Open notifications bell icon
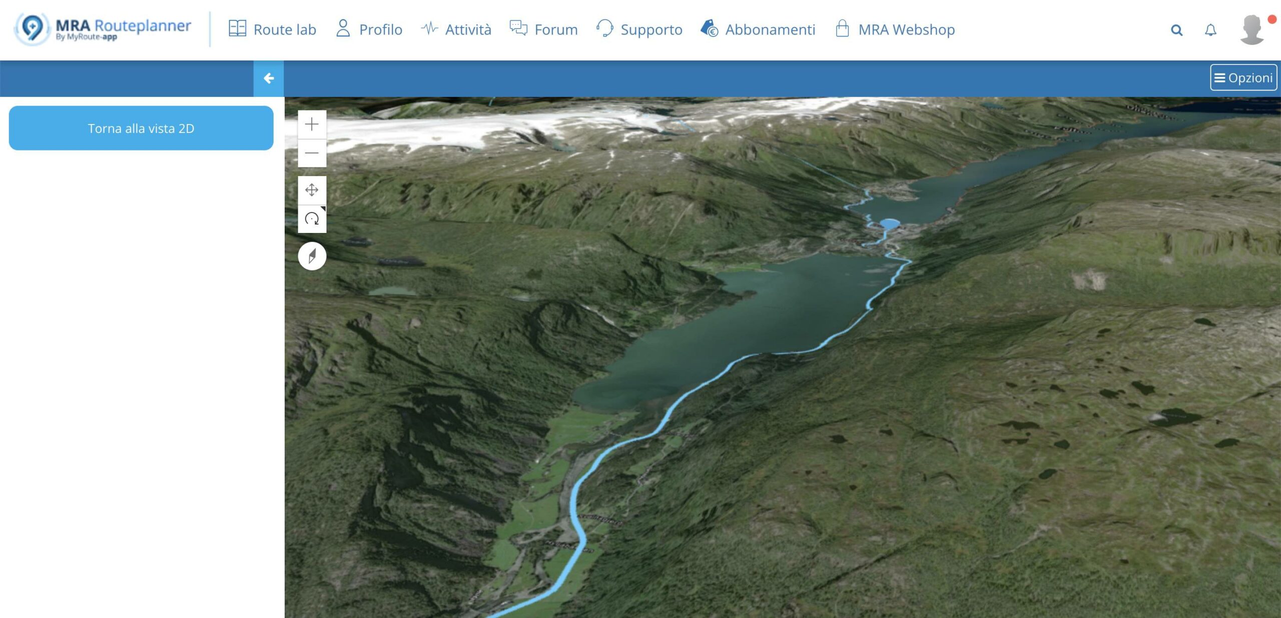This screenshot has width=1281, height=618. pos(1210,30)
